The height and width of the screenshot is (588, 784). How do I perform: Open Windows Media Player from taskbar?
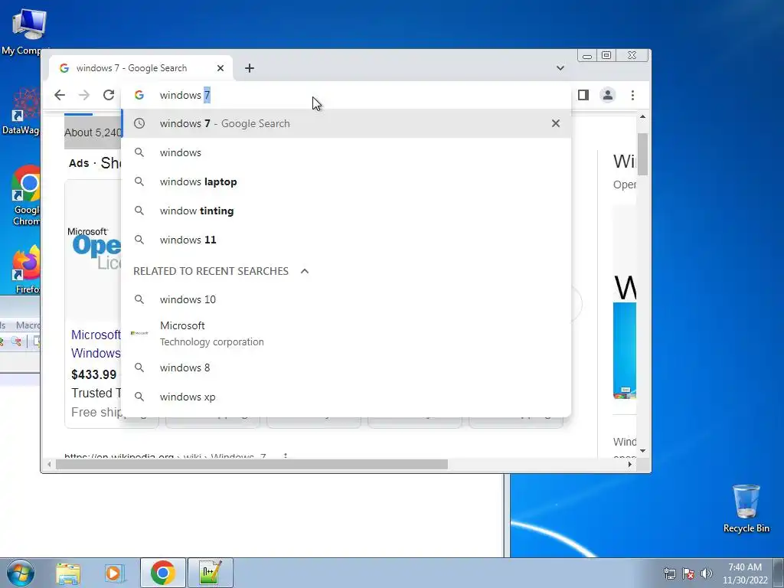point(115,573)
